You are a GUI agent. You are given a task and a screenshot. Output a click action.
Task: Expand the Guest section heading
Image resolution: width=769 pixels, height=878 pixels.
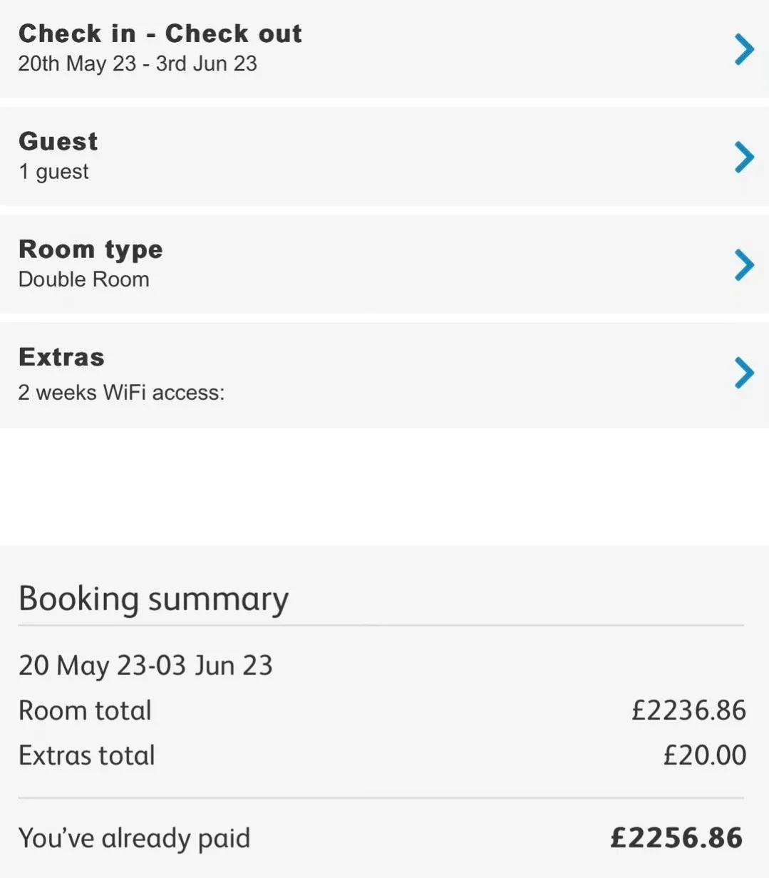coord(58,141)
